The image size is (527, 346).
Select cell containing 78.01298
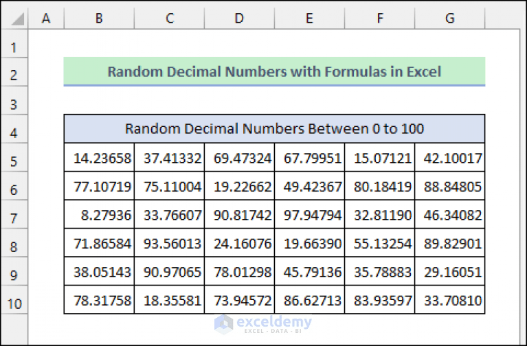click(239, 271)
